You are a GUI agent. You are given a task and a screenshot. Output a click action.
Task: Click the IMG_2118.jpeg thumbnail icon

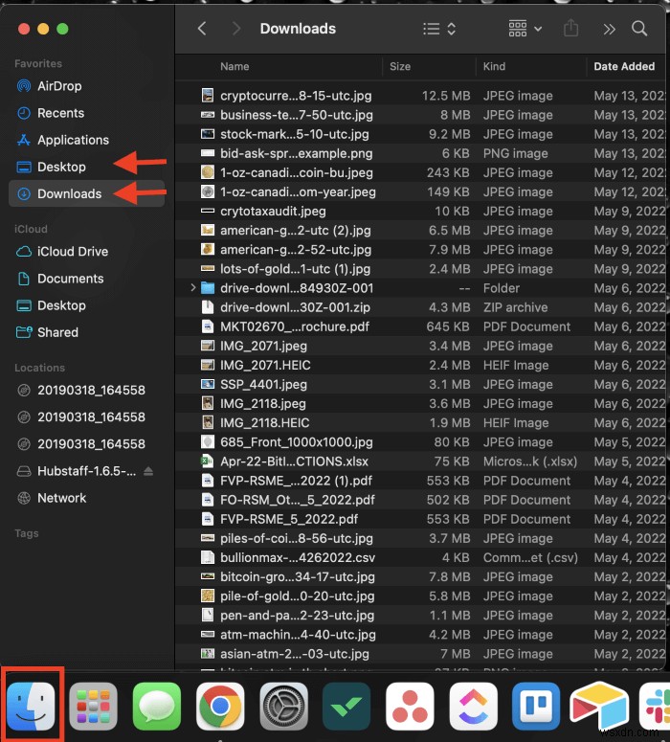point(208,404)
